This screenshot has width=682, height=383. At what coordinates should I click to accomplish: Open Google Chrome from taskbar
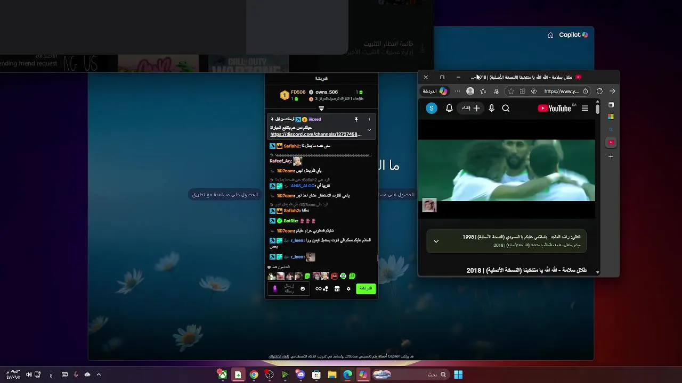coord(254,375)
